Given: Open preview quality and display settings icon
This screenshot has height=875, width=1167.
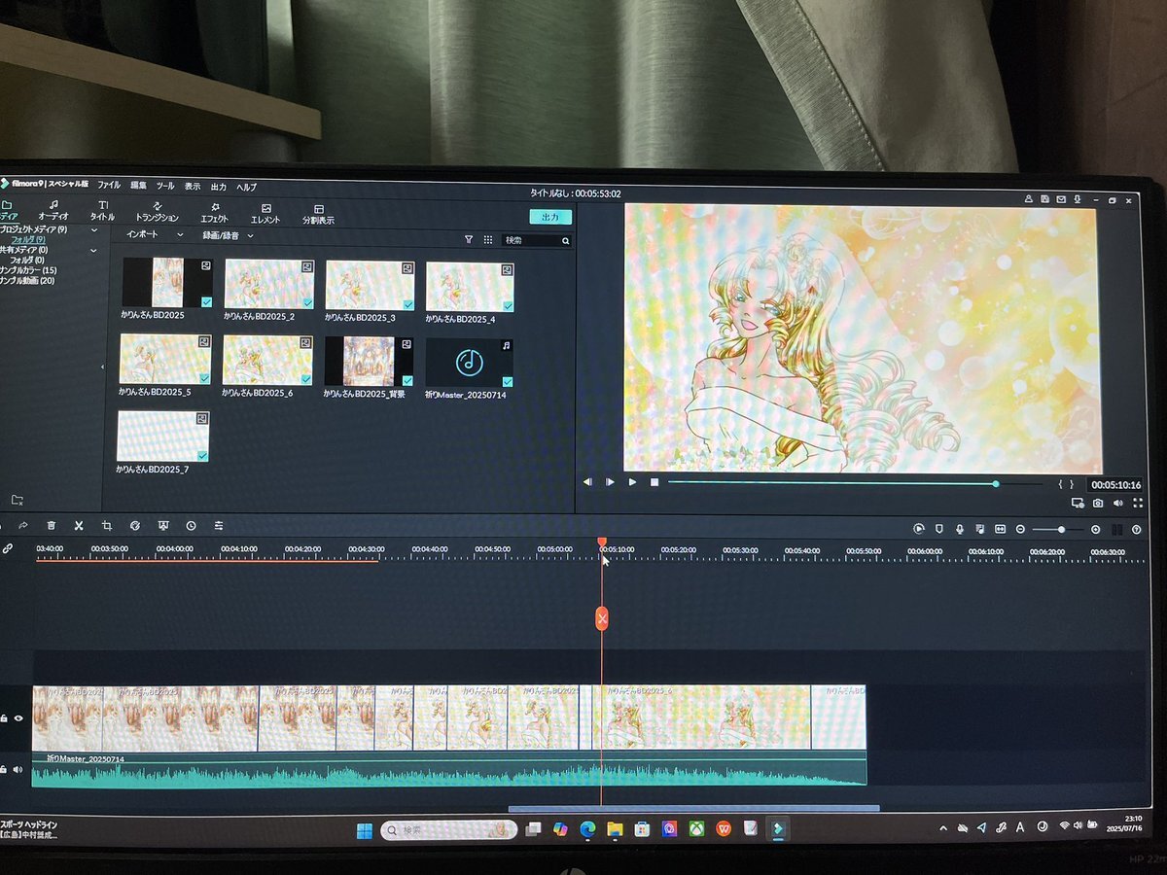Looking at the screenshot, I should (1078, 503).
